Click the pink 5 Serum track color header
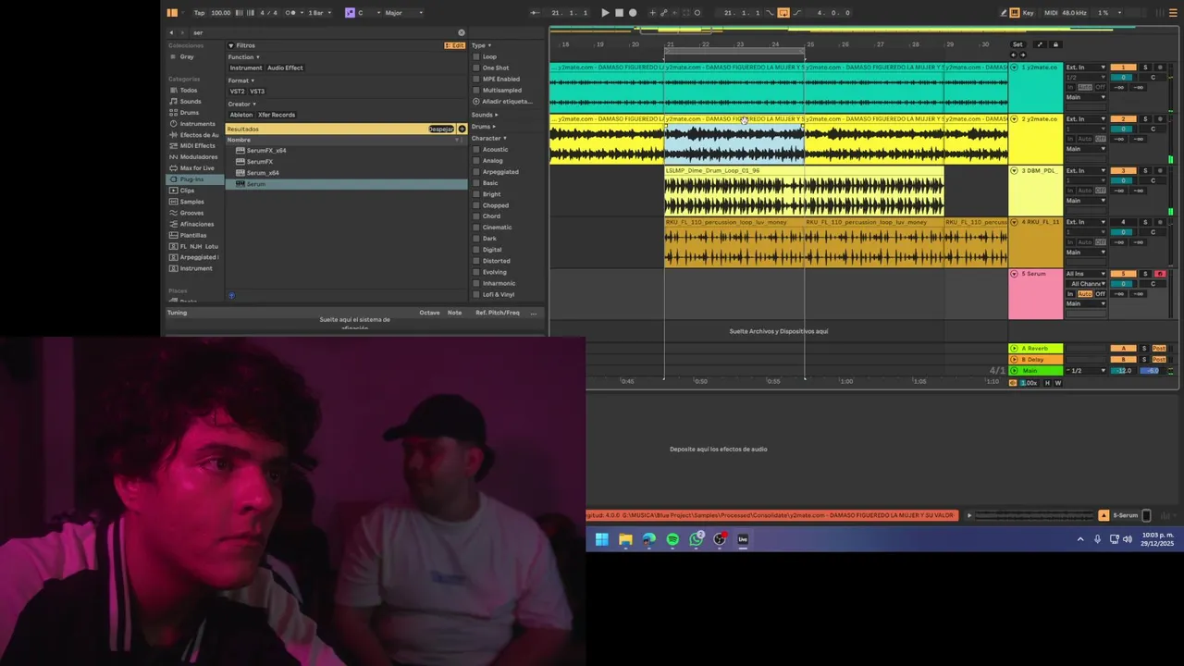The width and height of the screenshot is (1184, 666). point(1035,294)
